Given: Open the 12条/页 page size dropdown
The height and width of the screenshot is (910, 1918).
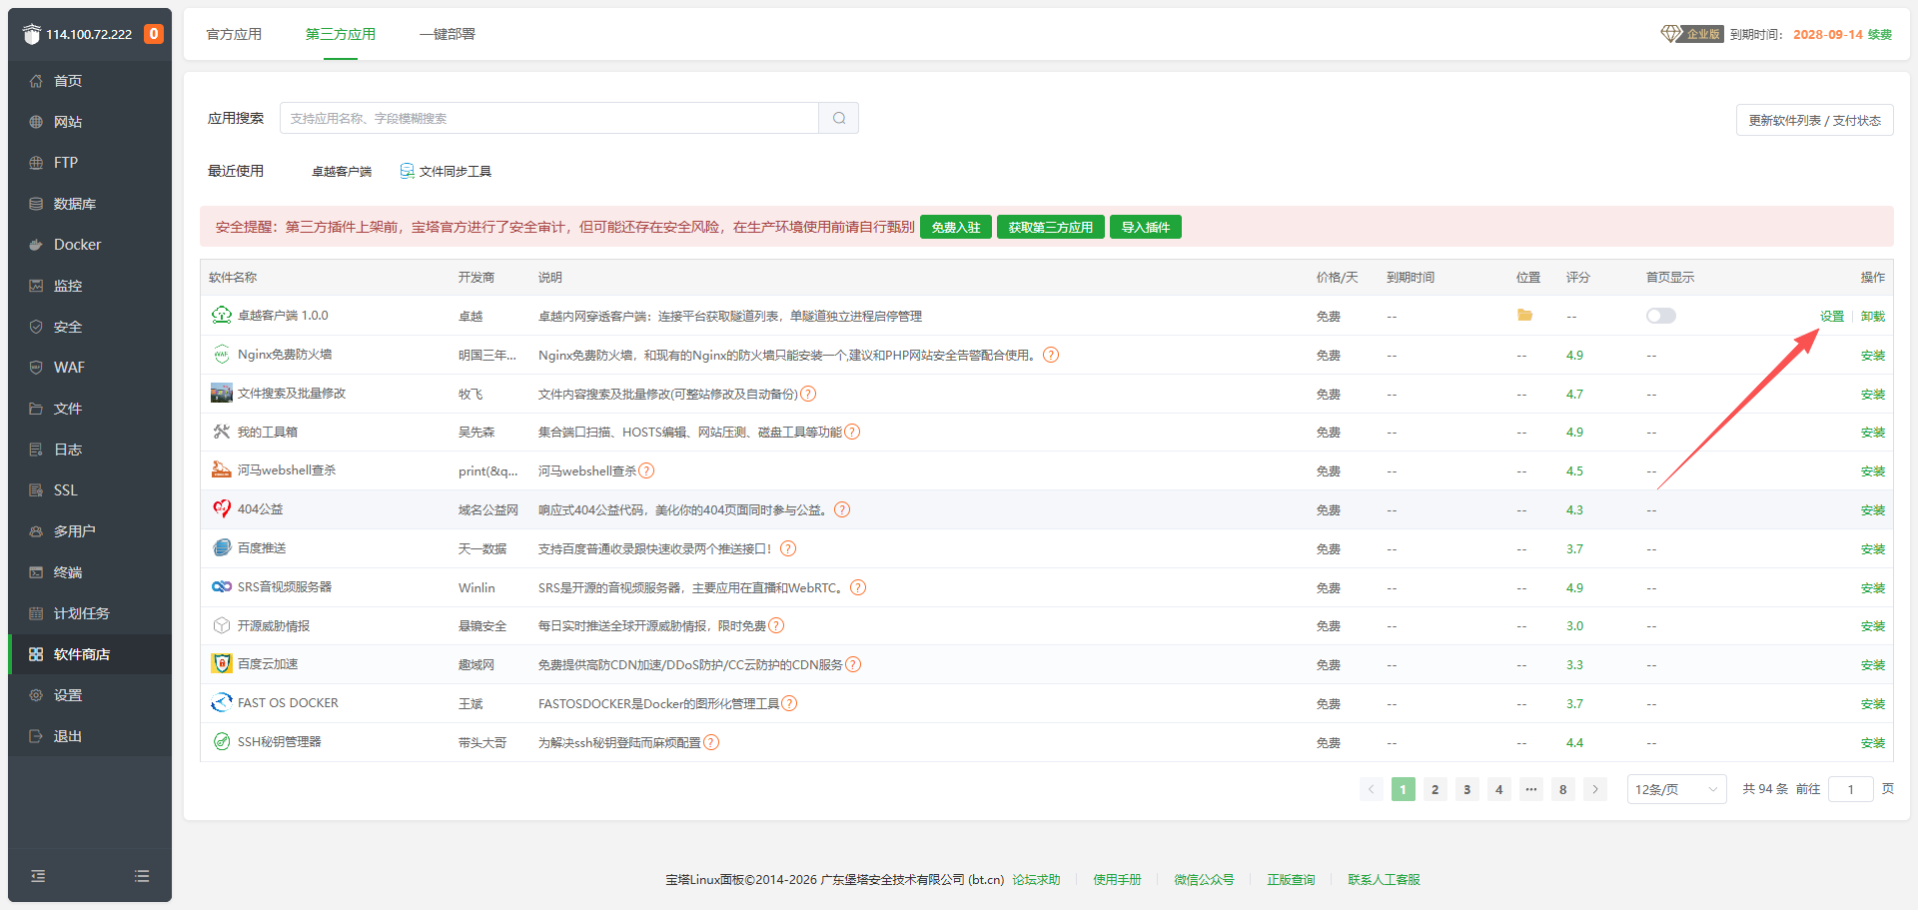Looking at the screenshot, I should coord(1676,789).
